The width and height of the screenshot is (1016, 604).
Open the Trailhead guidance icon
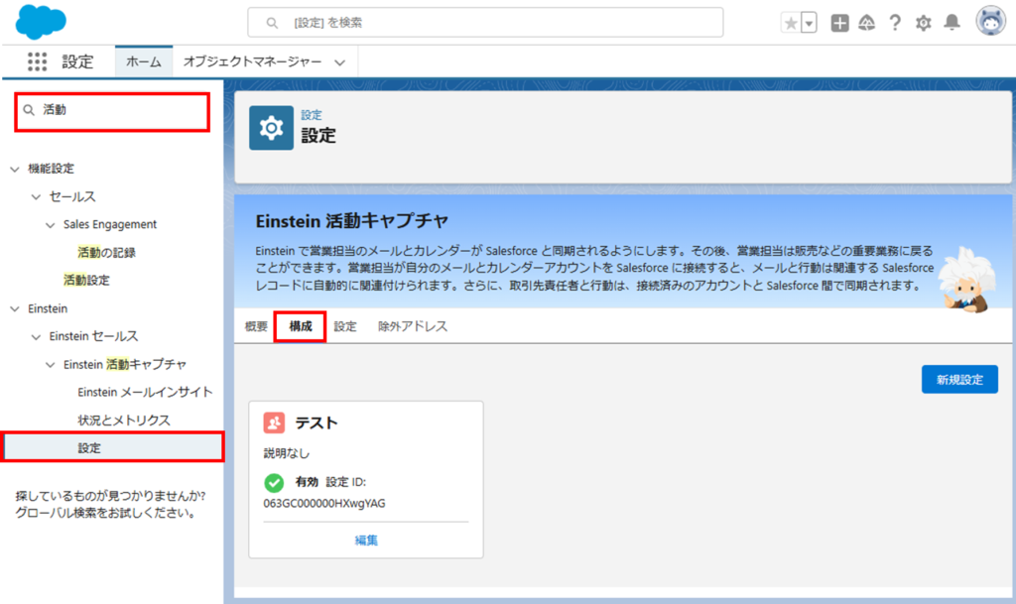click(x=867, y=23)
